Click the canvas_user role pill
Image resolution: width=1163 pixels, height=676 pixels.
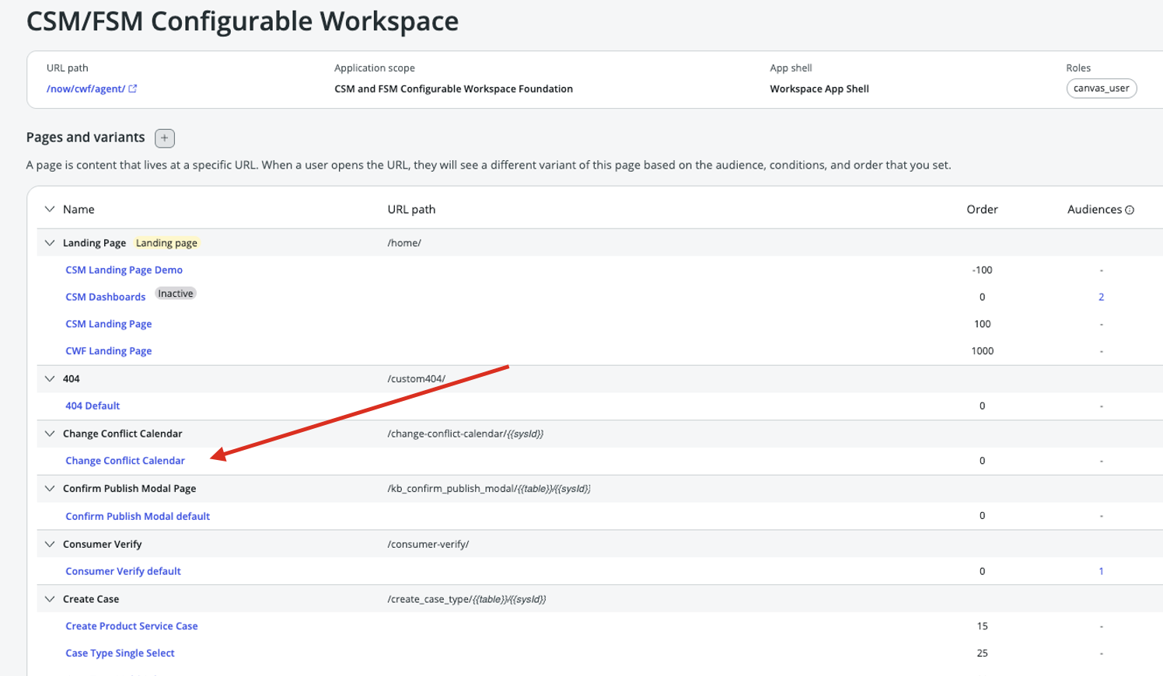[x=1101, y=89]
